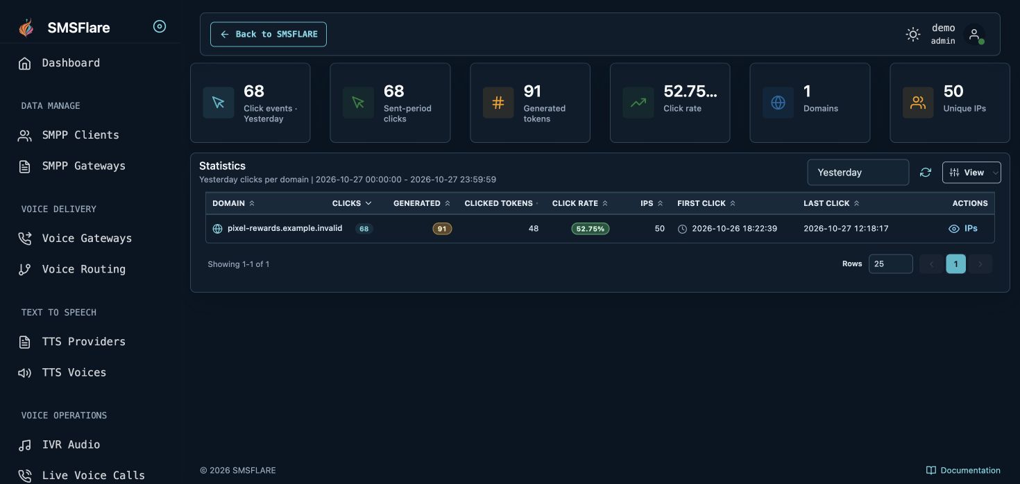View IPs for pixel-rewards domain
The height and width of the screenshot is (484, 1020).
963,229
